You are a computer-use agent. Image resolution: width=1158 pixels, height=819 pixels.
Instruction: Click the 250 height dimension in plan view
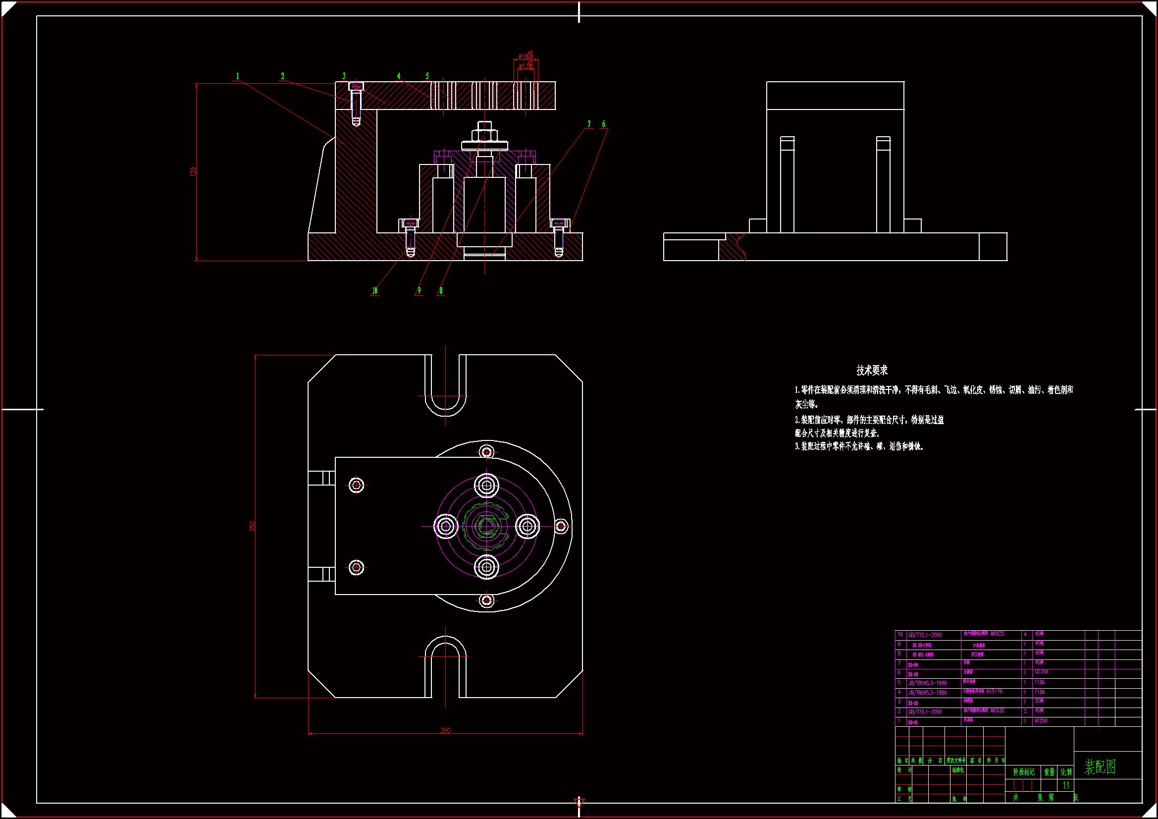click(253, 526)
